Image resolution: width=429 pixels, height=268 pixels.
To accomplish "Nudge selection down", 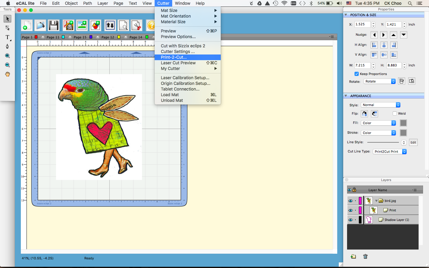I will point(403,35).
